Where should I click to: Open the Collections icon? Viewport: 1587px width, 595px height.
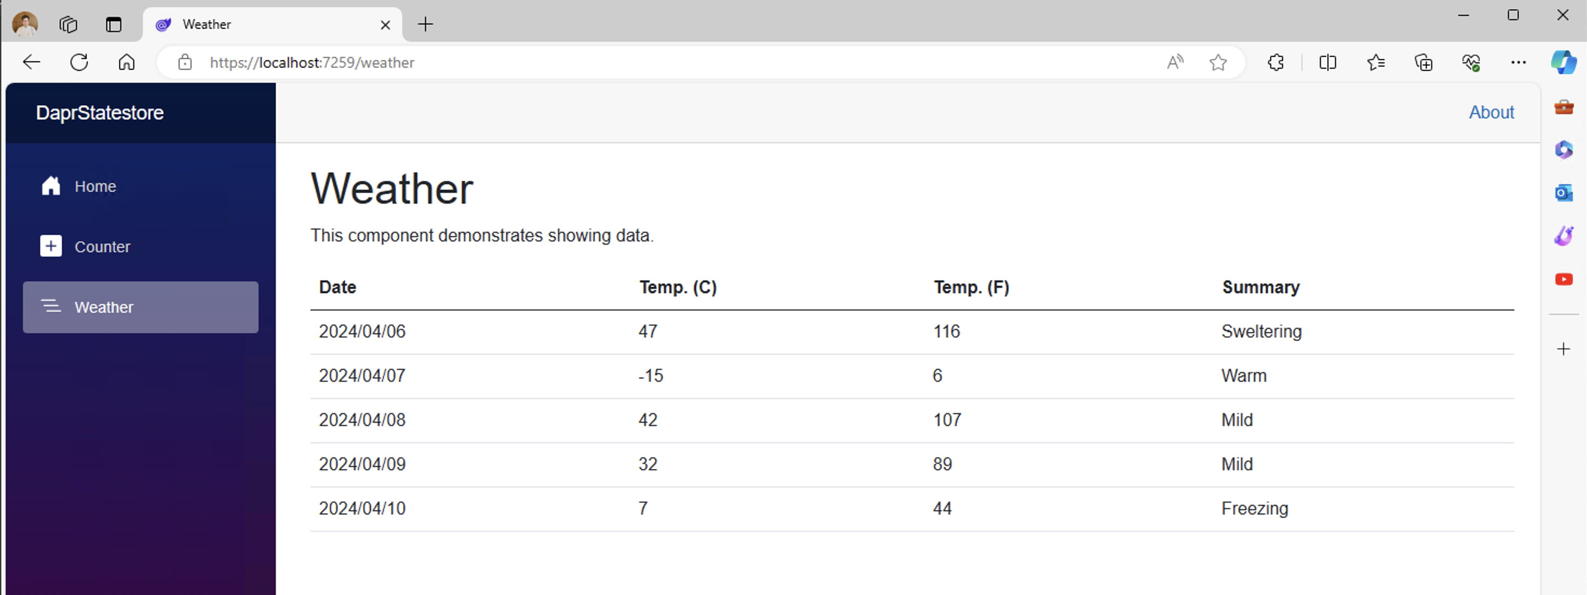tap(1423, 62)
